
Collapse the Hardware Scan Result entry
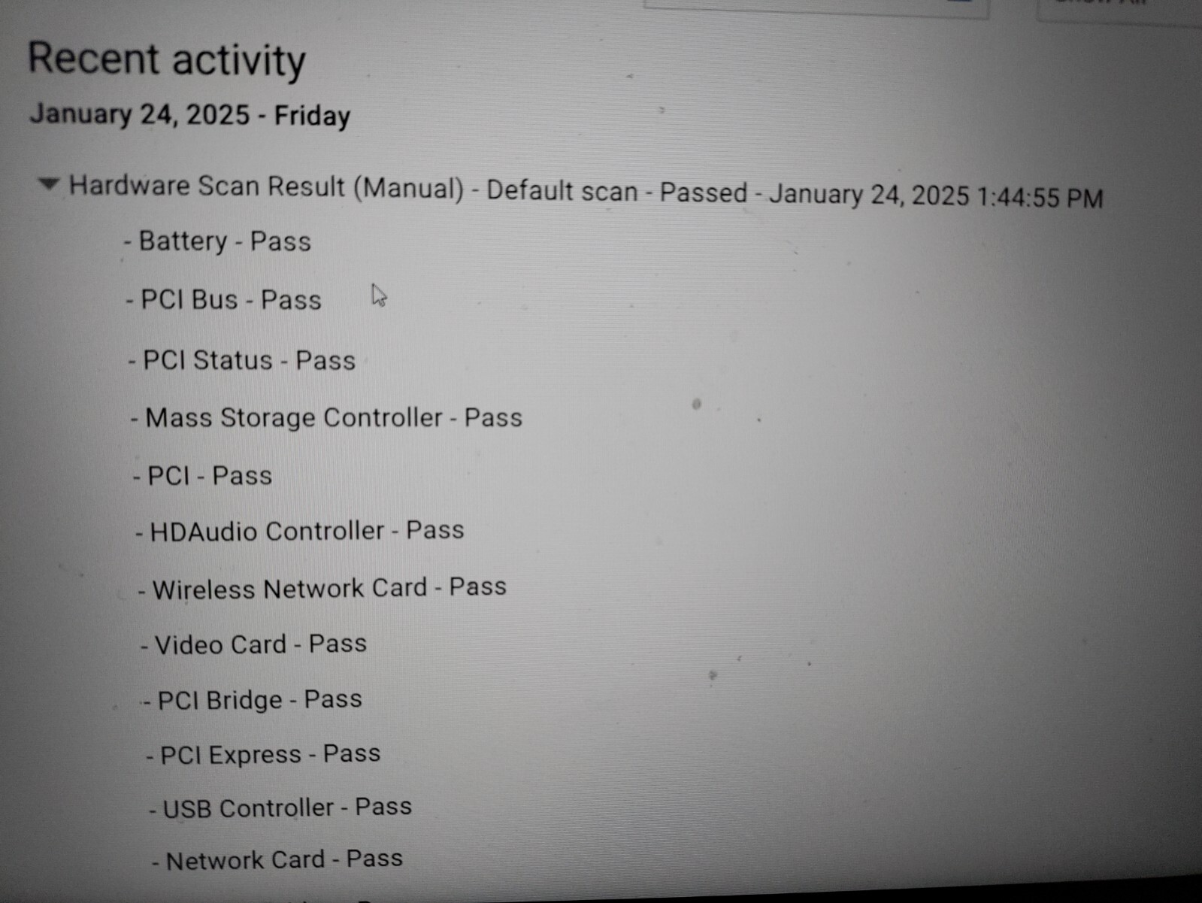point(49,183)
